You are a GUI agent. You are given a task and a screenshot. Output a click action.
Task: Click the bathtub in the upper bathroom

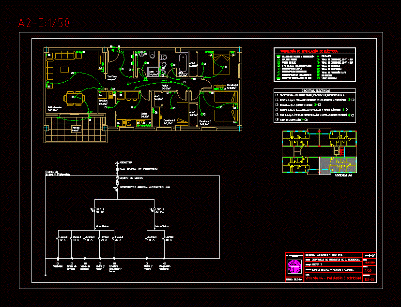coord(183,63)
